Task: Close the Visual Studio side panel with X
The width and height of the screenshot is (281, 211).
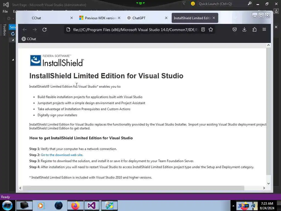Action: (x=276, y=27)
